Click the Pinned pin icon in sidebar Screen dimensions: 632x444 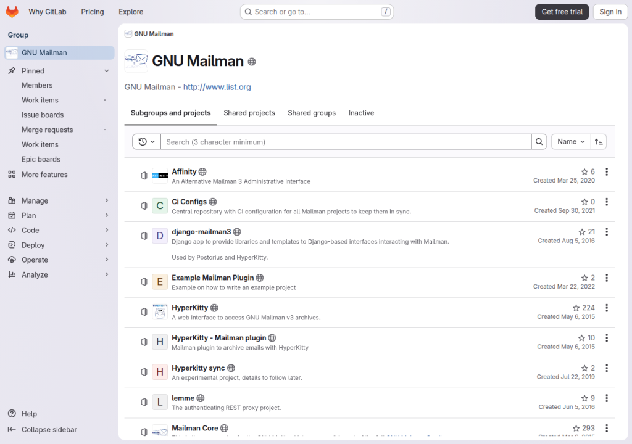point(12,71)
